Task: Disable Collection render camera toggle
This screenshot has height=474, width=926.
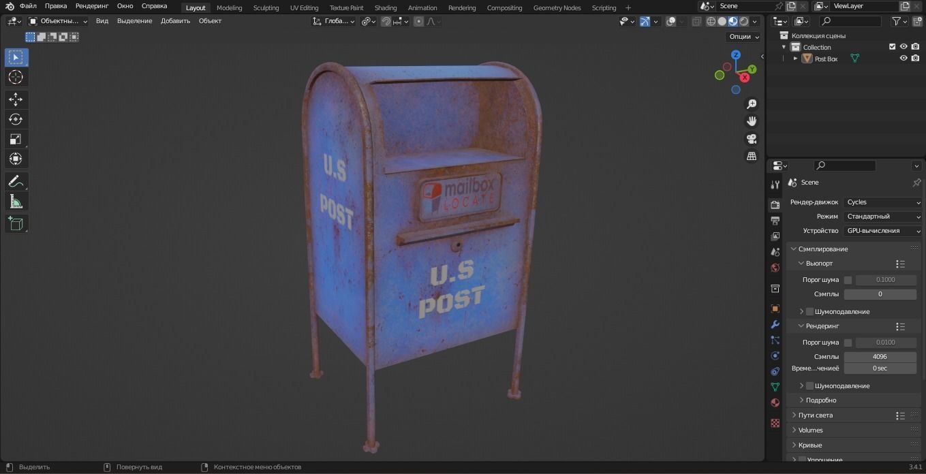Action: click(915, 46)
